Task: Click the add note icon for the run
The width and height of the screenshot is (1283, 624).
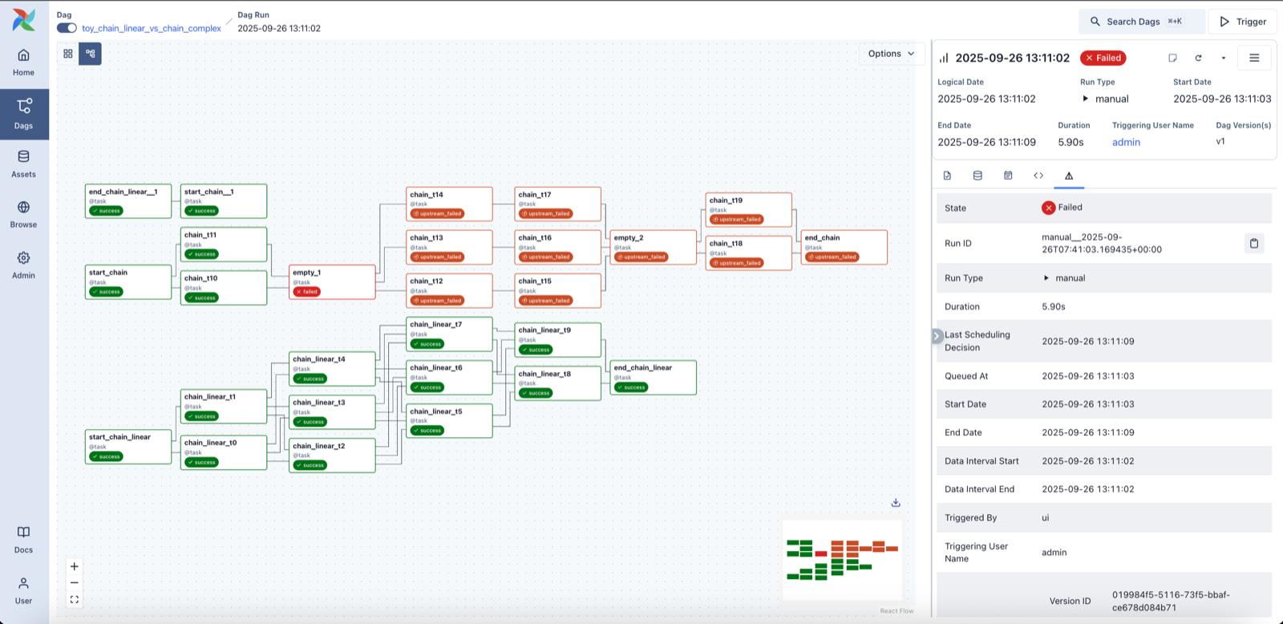Action: (x=1172, y=58)
